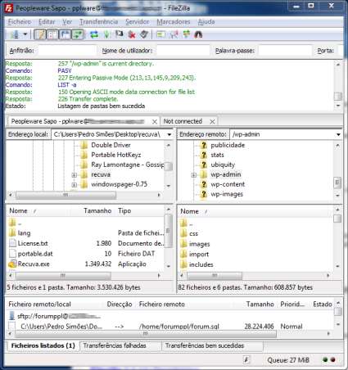Click the local tree horizontal scrollbar
Screen dimensions: 348x370
pyautogui.click(x=66, y=195)
